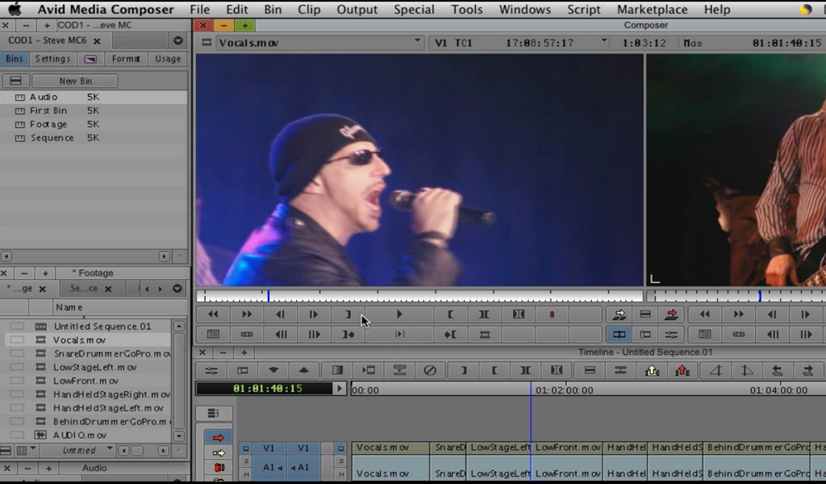826x484 pixels.
Task: Click the source Rewind button
Action: click(213, 315)
